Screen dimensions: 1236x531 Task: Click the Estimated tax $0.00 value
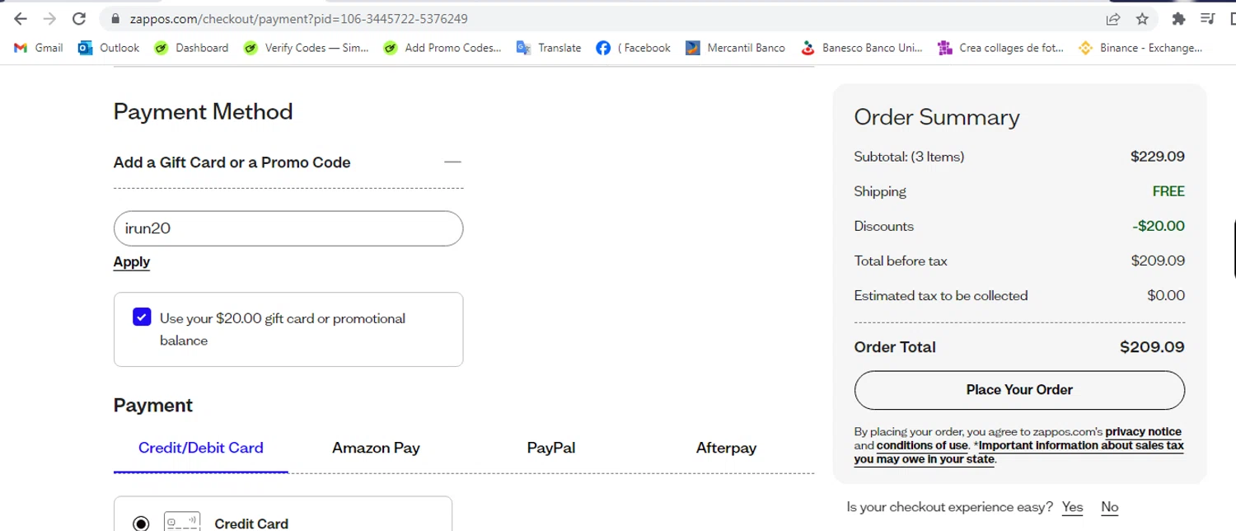(1166, 295)
